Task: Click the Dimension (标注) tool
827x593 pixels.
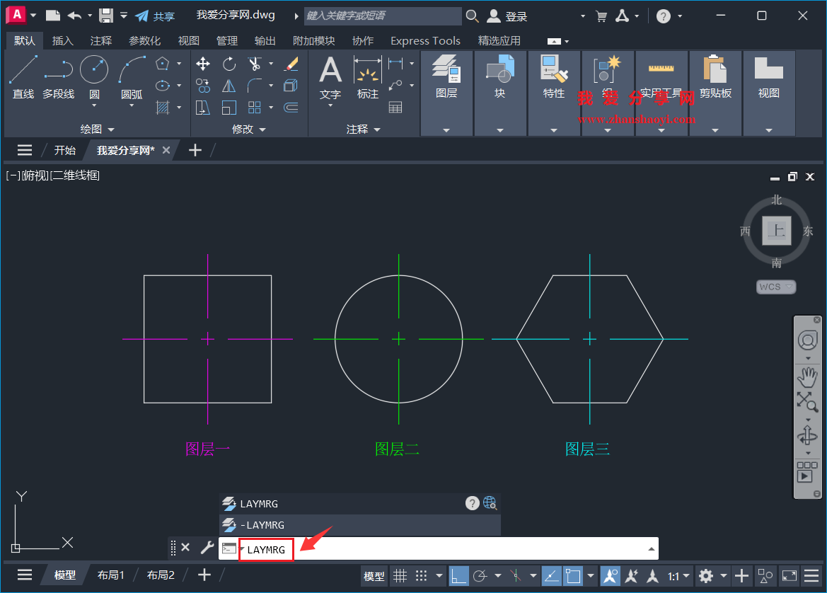Action: pyautogui.click(x=368, y=77)
